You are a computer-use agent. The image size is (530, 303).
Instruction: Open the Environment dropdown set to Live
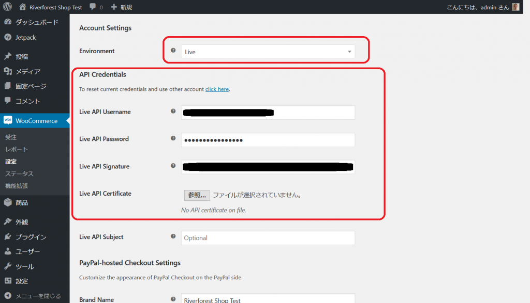(268, 52)
